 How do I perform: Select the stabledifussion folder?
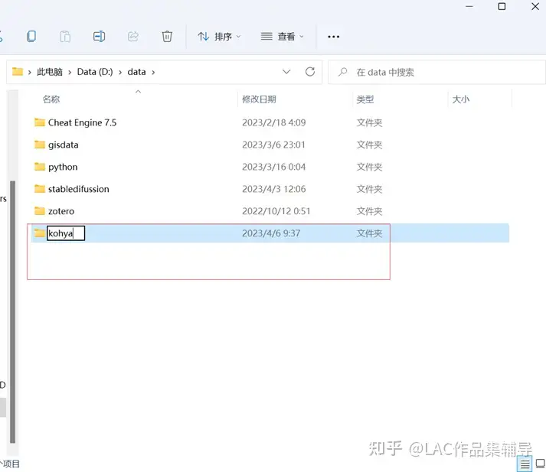pos(78,189)
